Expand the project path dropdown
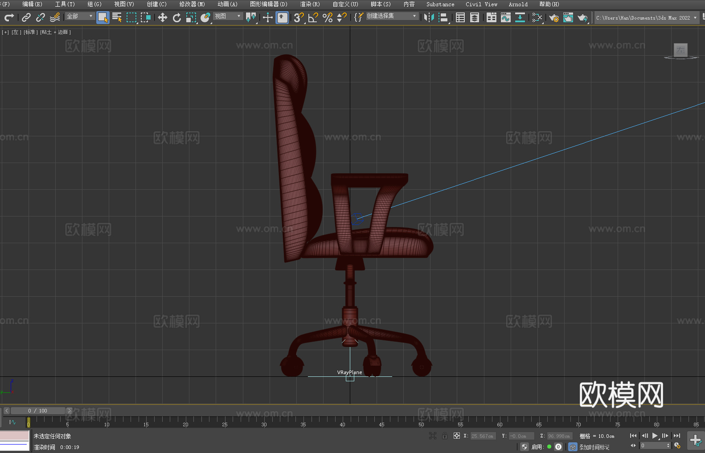705x453 pixels. click(x=695, y=18)
